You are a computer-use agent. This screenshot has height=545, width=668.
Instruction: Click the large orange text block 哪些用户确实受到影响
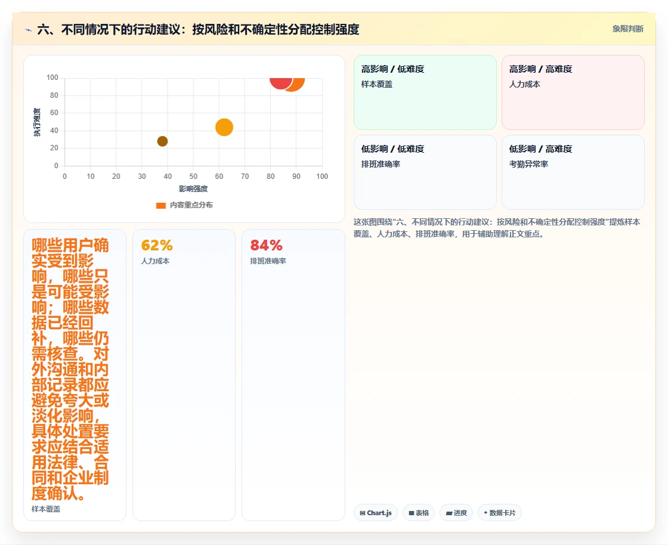click(x=70, y=369)
